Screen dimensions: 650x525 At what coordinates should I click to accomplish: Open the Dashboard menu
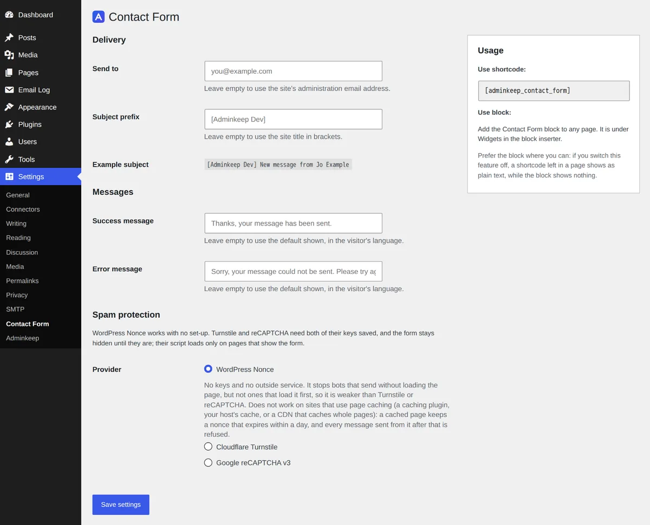tap(41, 15)
